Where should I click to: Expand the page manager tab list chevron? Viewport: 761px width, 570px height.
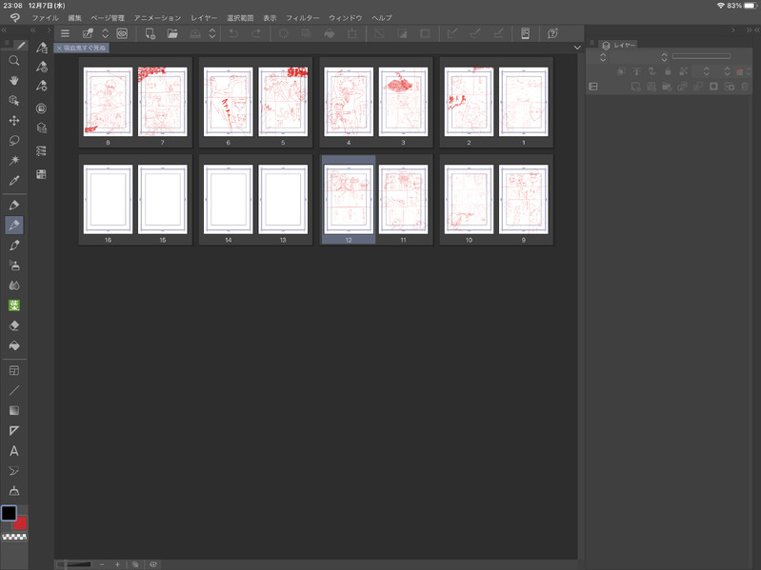coord(577,48)
